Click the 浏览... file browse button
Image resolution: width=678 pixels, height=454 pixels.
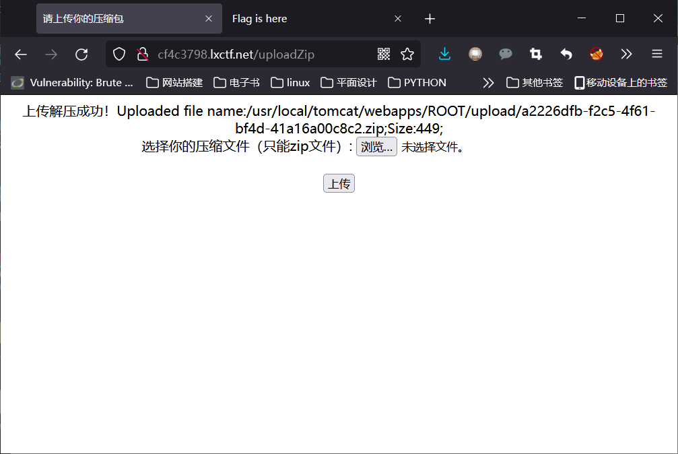(376, 147)
